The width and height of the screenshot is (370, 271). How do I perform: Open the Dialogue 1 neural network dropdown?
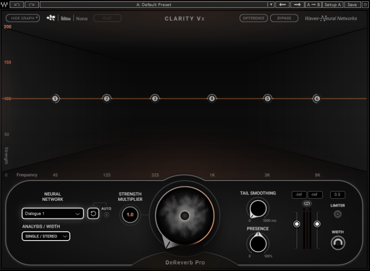tap(52, 214)
